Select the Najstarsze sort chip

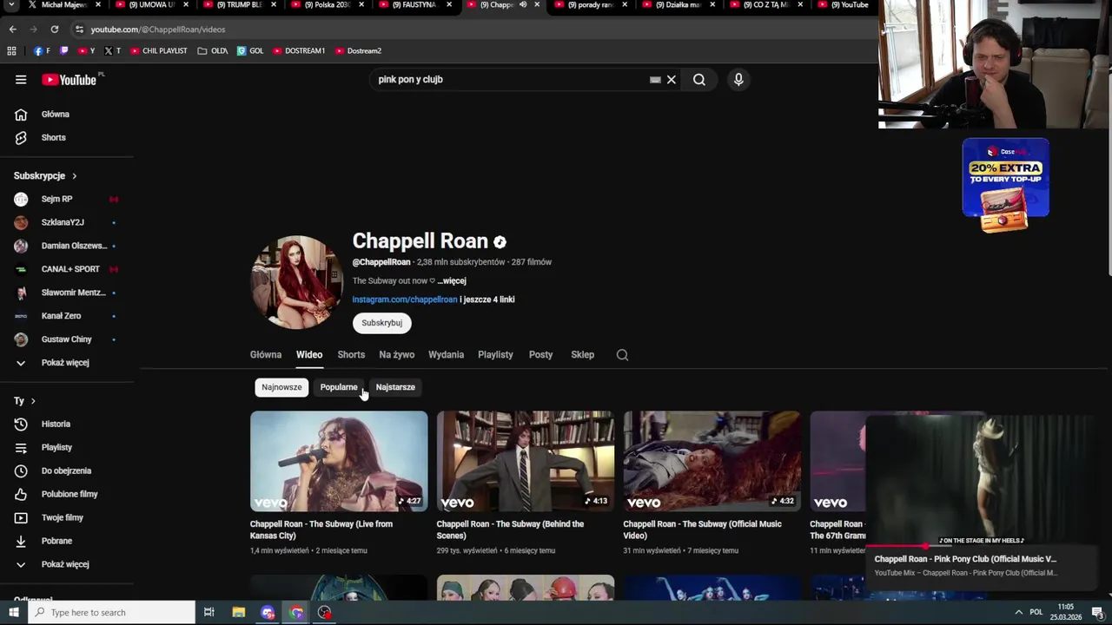[395, 387]
